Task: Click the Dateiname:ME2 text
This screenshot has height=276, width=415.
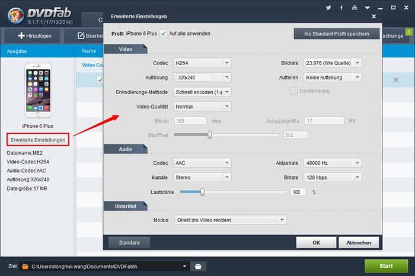Action: pyautogui.click(x=25, y=153)
